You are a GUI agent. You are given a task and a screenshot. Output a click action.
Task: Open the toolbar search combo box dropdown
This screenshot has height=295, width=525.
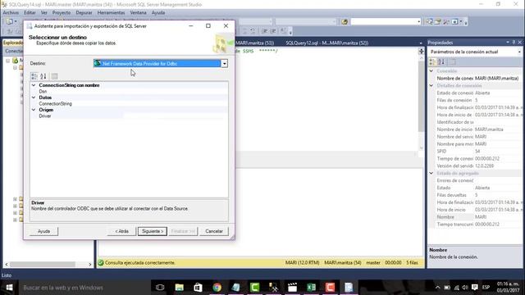[x=418, y=22]
